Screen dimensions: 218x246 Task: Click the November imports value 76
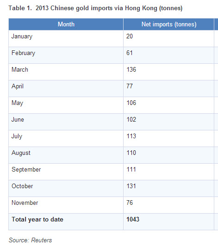[x=130, y=203]
